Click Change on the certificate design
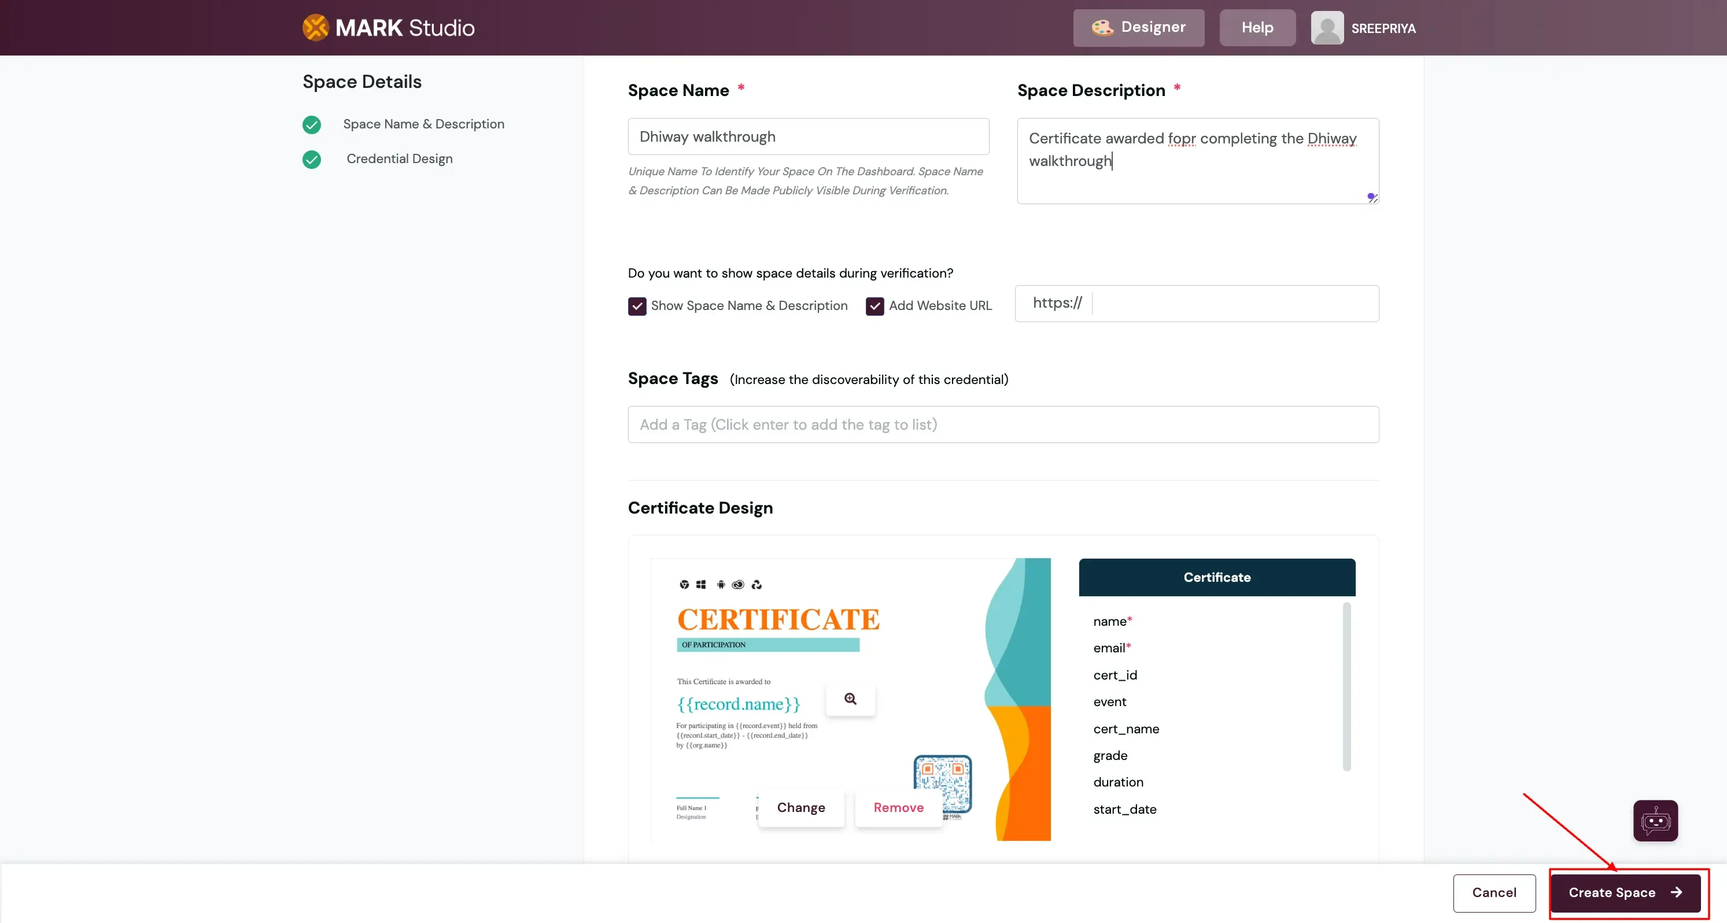The width and height of the screenshot is (1727, 923). [x=800, y=808]
